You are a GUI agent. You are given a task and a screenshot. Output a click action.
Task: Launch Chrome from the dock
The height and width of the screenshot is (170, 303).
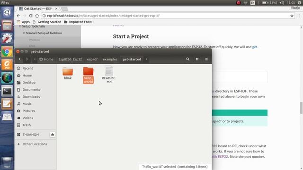pyautogui.click(x=7, y=51)
